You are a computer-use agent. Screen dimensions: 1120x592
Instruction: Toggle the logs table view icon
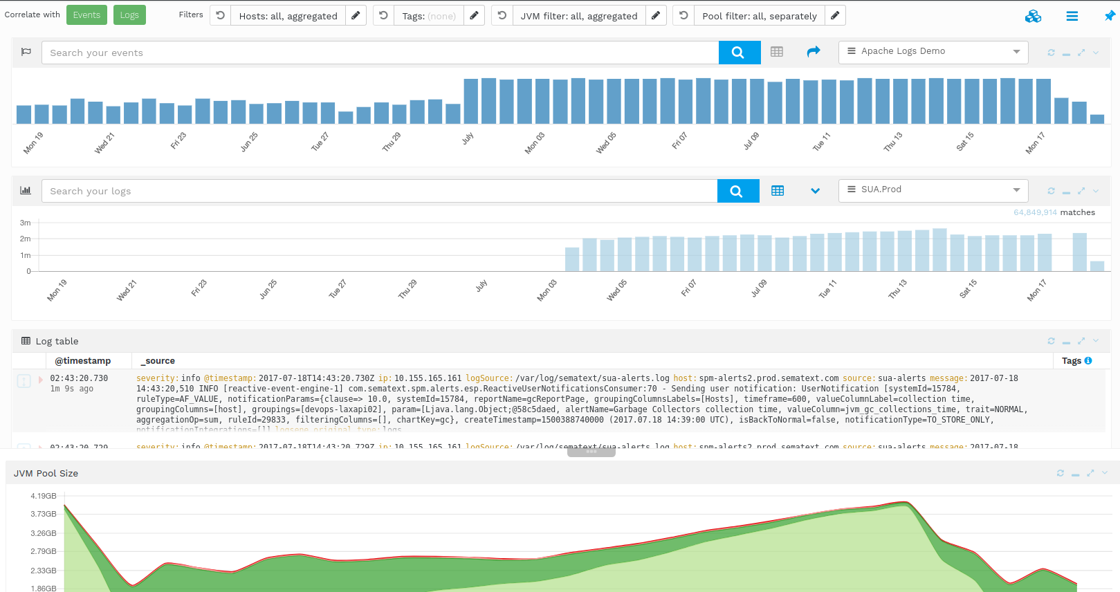pos(778,191)
